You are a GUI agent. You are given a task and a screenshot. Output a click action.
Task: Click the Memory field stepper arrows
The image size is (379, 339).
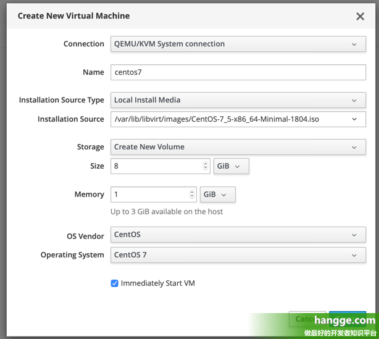192,194
